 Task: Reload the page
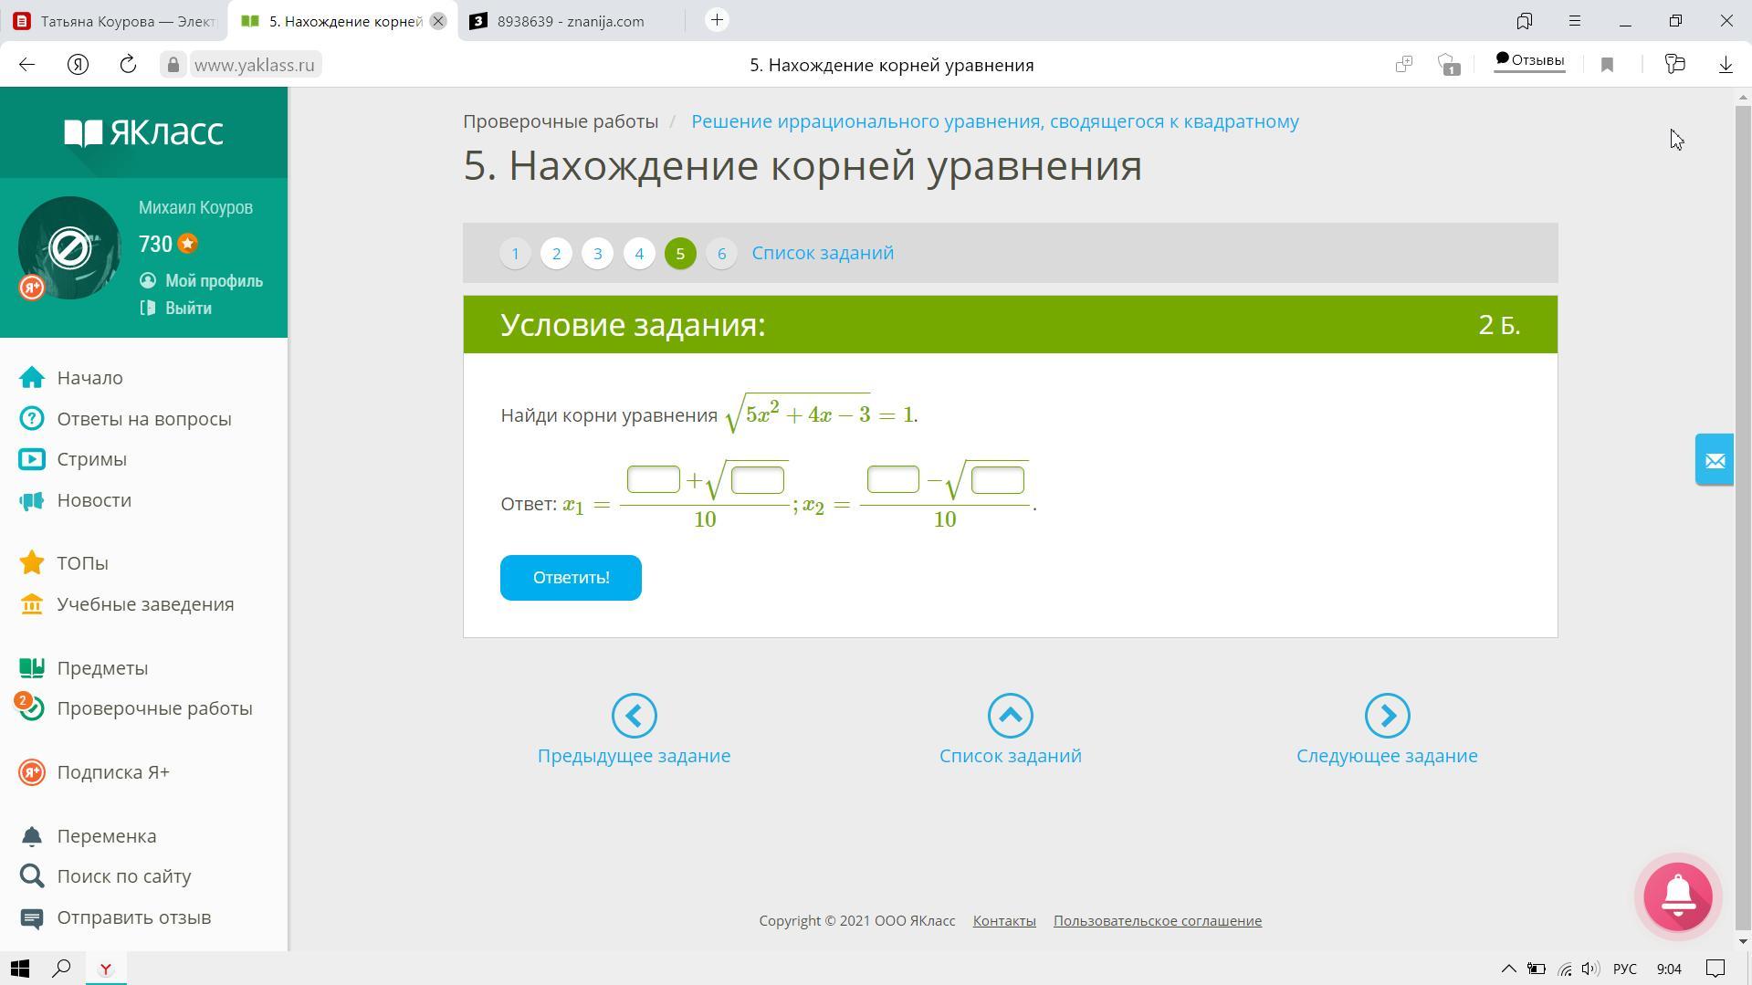[x=128, y=65]
